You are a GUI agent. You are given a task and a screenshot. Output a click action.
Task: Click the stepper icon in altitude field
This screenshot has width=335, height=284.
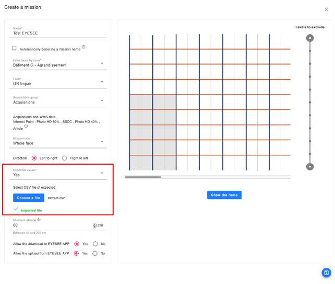point(94,226)
